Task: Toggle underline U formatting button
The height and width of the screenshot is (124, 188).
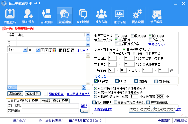Action: click(x=50, y=50)
